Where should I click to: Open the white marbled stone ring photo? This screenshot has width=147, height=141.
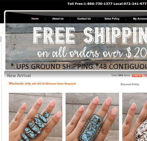(134, 117)
